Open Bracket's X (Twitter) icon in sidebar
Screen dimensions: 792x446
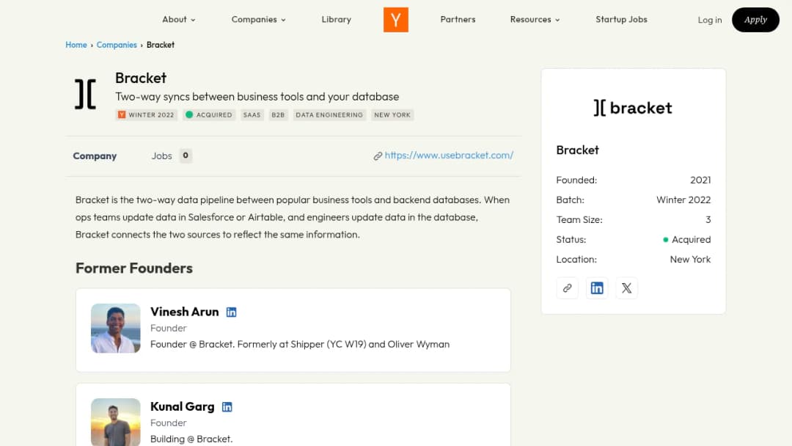(626, 288)
